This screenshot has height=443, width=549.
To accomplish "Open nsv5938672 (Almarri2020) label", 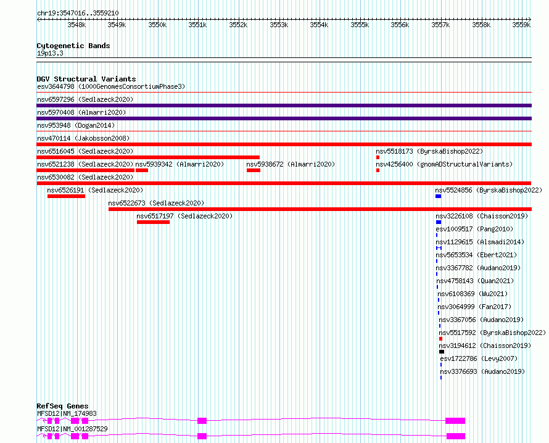I will click(291, 164).
